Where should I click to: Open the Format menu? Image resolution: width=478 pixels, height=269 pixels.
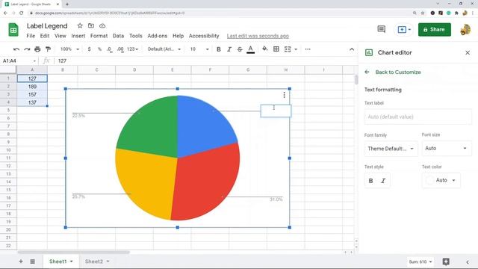pyautogui.click(x=99, y=36)
